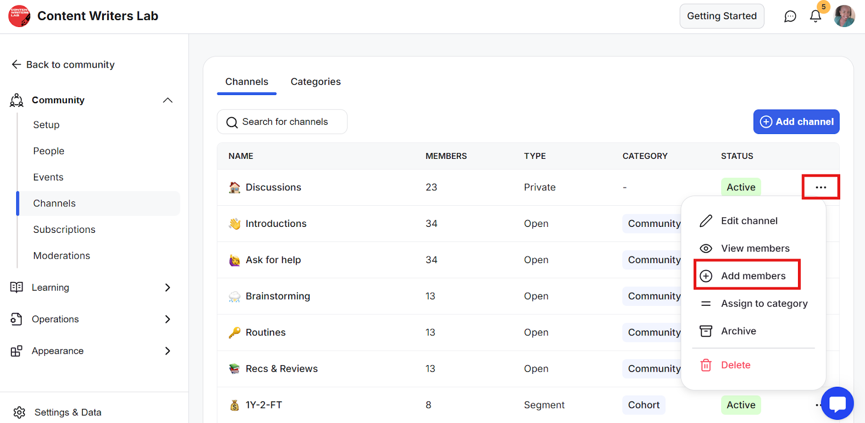Open the messages chat bubble icon
Image resolution: width=865 pixels, height=423 pixels.
coord(790,16)
